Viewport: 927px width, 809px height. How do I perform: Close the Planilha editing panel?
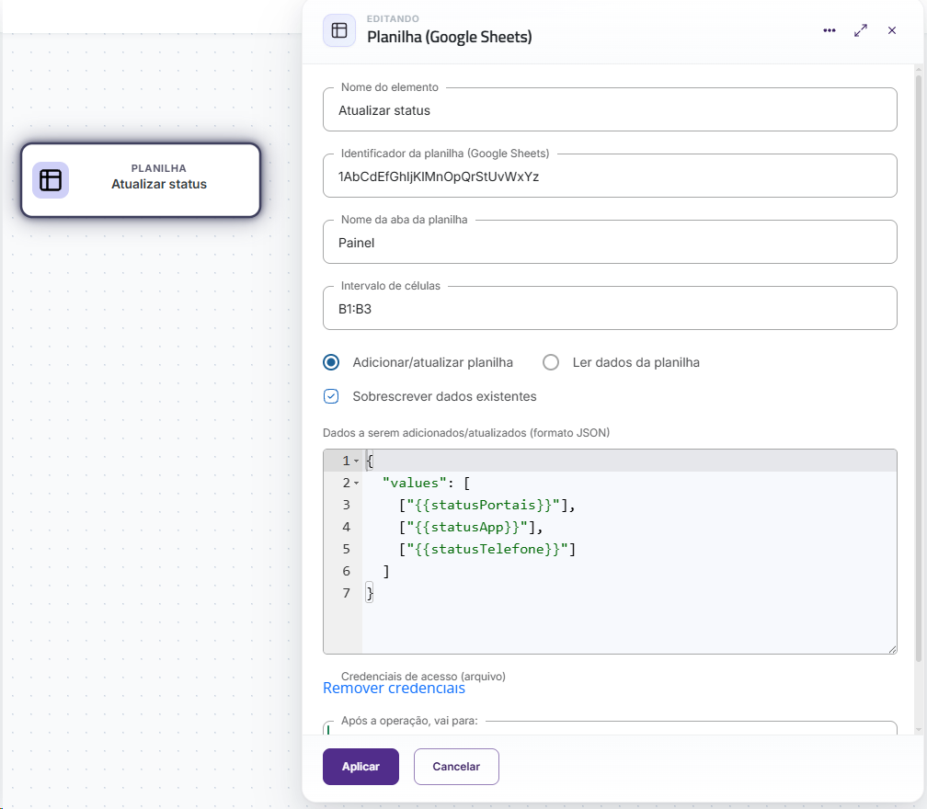click(x=892, y=30)
